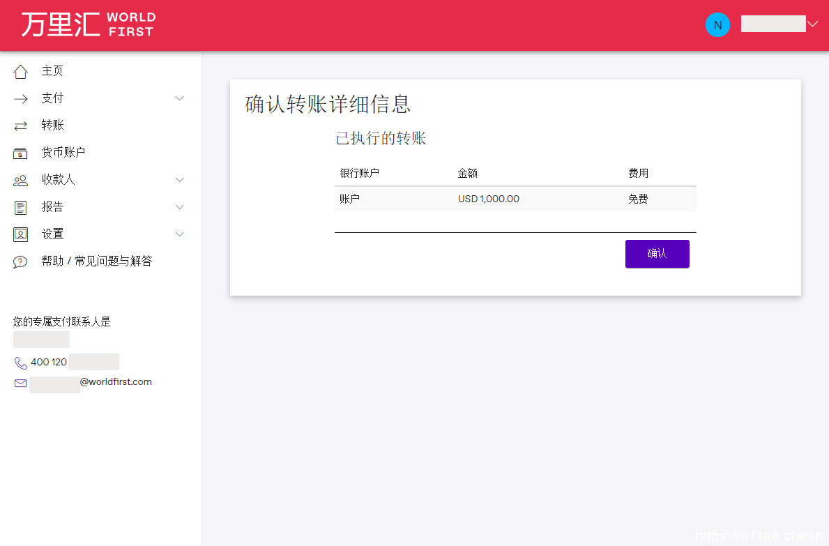The width and height of the screenshot is (829, 546).
Task: Expand the 设置 submenu chevron
Action: coord(180,234)
